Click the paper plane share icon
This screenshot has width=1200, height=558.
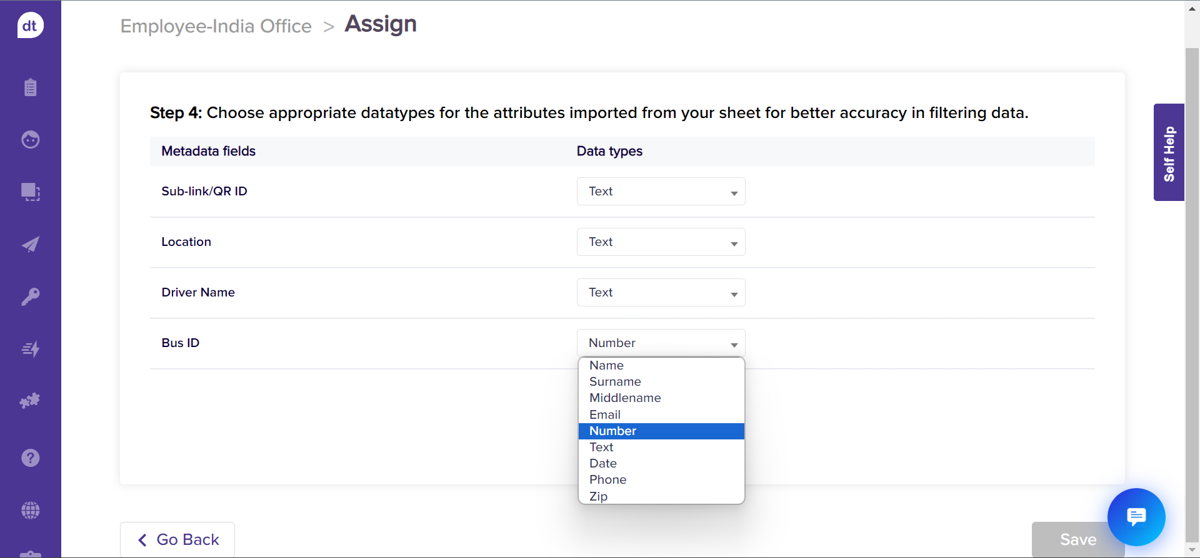[x=30, y=244]
